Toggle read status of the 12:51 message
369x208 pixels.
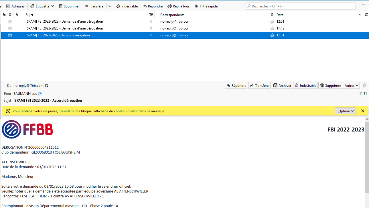point(151,21)
